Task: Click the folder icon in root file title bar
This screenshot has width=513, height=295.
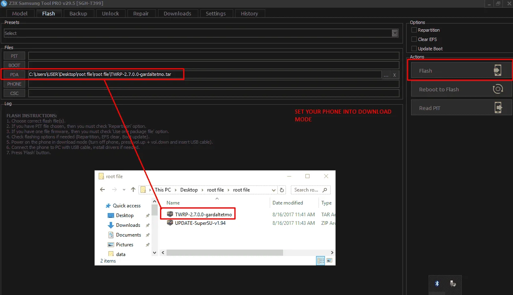Action: coord(101,176)
